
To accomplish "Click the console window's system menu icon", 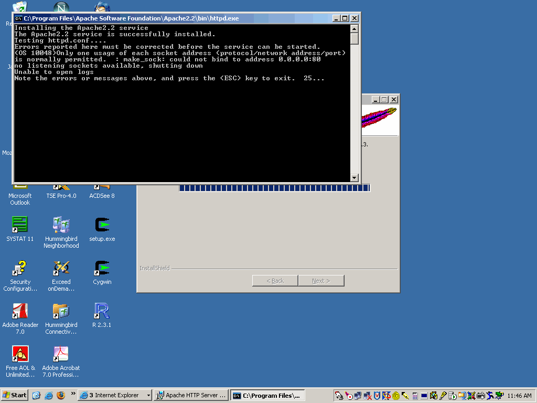I will (18, 18).
